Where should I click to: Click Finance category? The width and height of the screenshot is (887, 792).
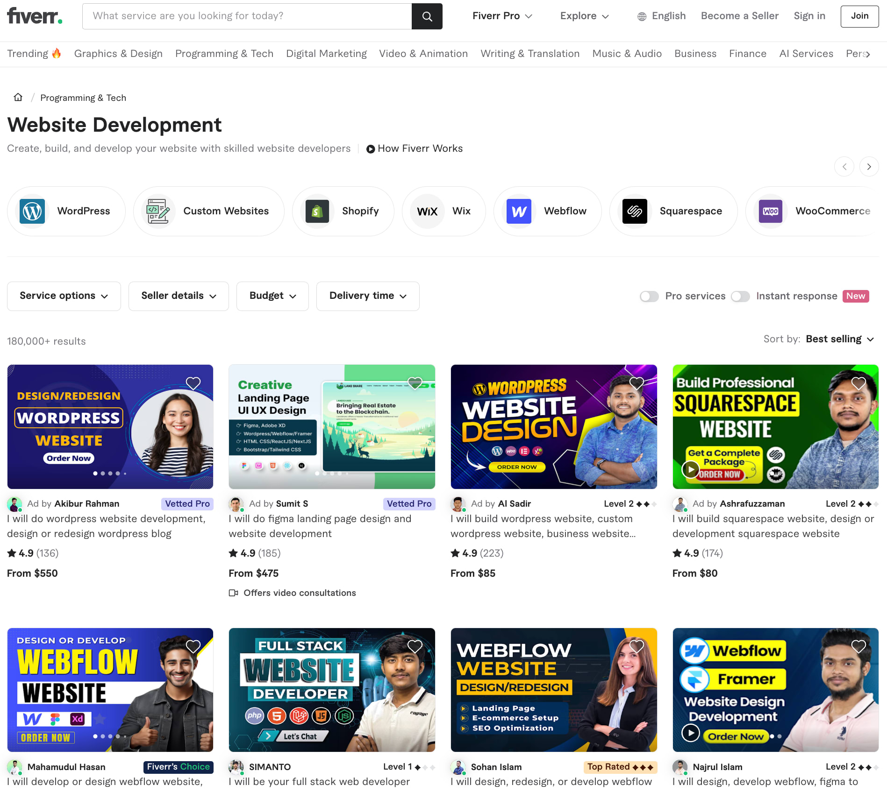748,54
